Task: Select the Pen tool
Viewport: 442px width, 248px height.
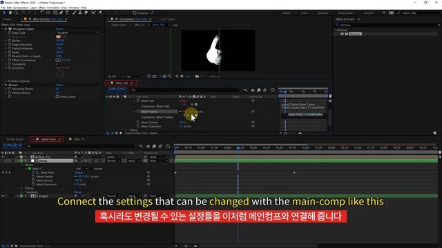Action: click(61, 12)
